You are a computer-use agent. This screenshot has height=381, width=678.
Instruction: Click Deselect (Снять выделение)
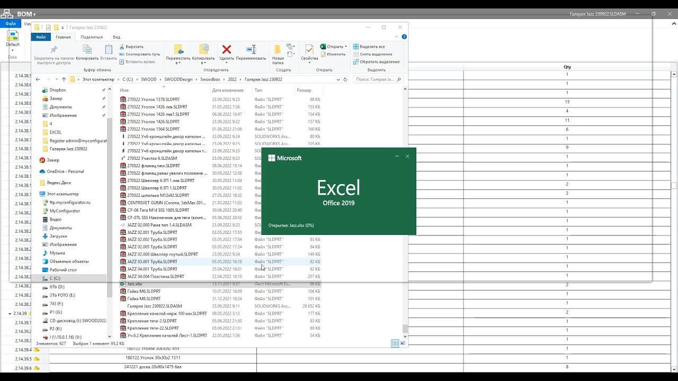tap(372, 54)
